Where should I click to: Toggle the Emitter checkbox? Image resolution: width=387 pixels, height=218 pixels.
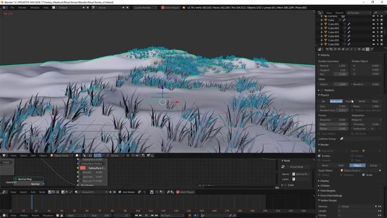point(319,156)
